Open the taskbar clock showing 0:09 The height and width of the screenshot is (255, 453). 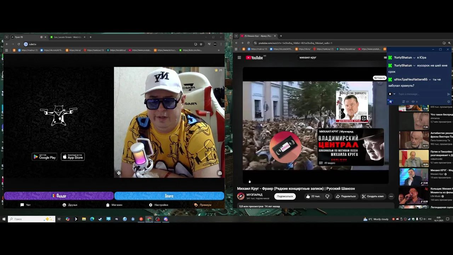(439, 219)
